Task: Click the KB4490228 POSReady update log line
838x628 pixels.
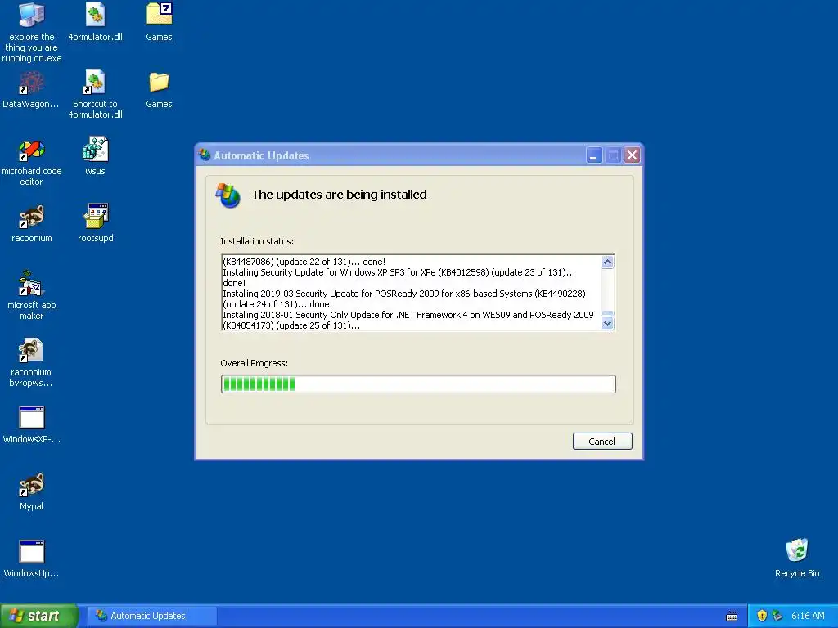Action: point(404,299)
